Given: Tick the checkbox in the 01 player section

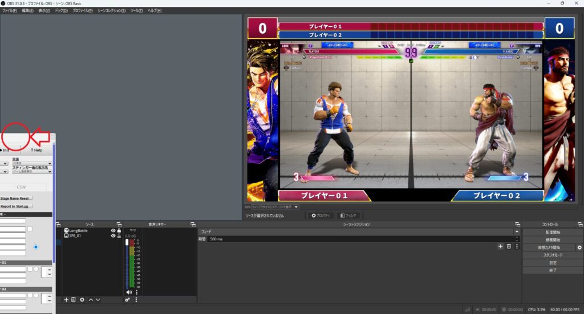Looking at the screenshot, I should 30,269.
